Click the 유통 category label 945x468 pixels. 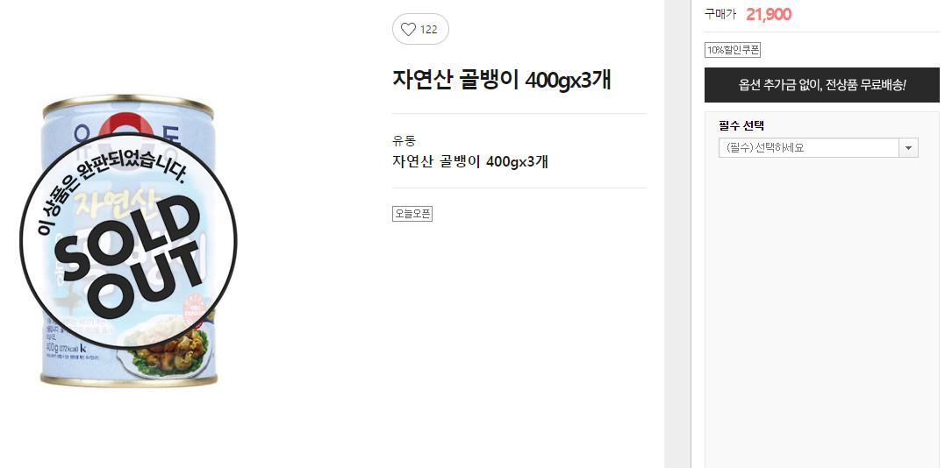pos(404,141)
